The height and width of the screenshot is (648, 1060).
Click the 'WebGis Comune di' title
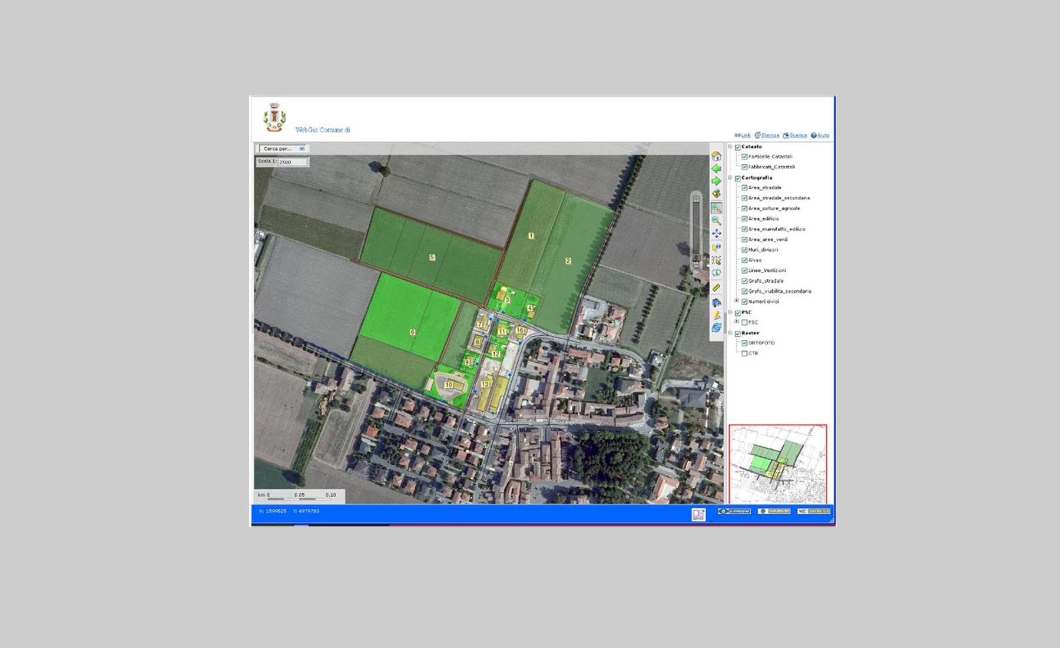pyautogui.click(x=323, y=130)
